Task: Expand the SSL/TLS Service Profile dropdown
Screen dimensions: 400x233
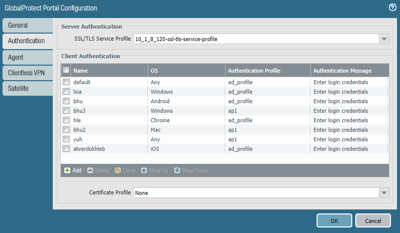Action: (x=384, y=39)
